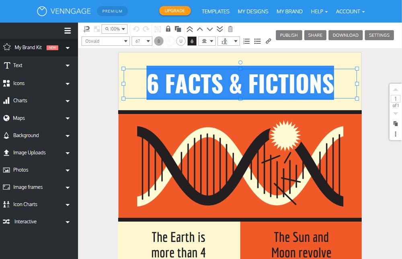
Task: Open the font size 67 dropdown
Action: pos(142,41)
